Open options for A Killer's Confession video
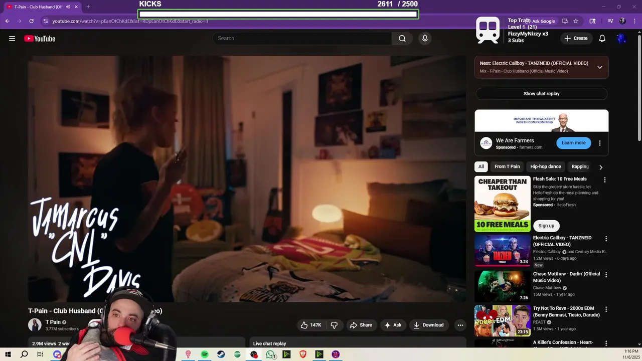The image size is (642, 361). 606,343
